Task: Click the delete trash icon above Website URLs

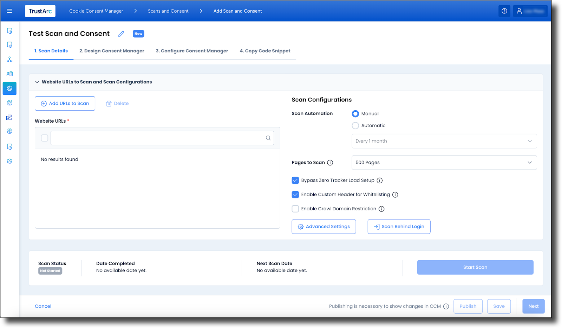Action: point(109,103)
